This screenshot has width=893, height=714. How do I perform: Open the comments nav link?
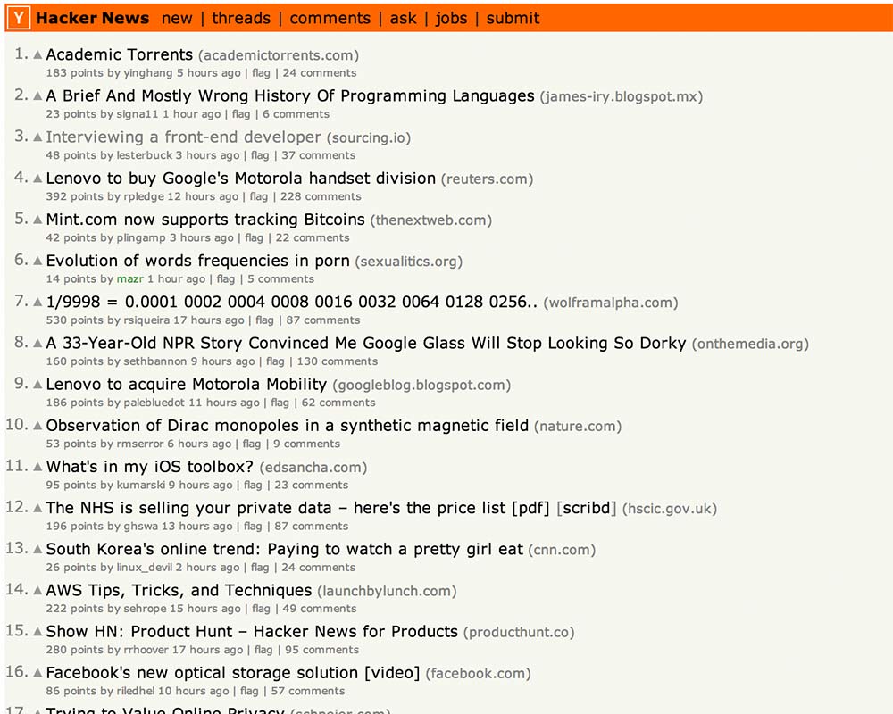[330, 18]
